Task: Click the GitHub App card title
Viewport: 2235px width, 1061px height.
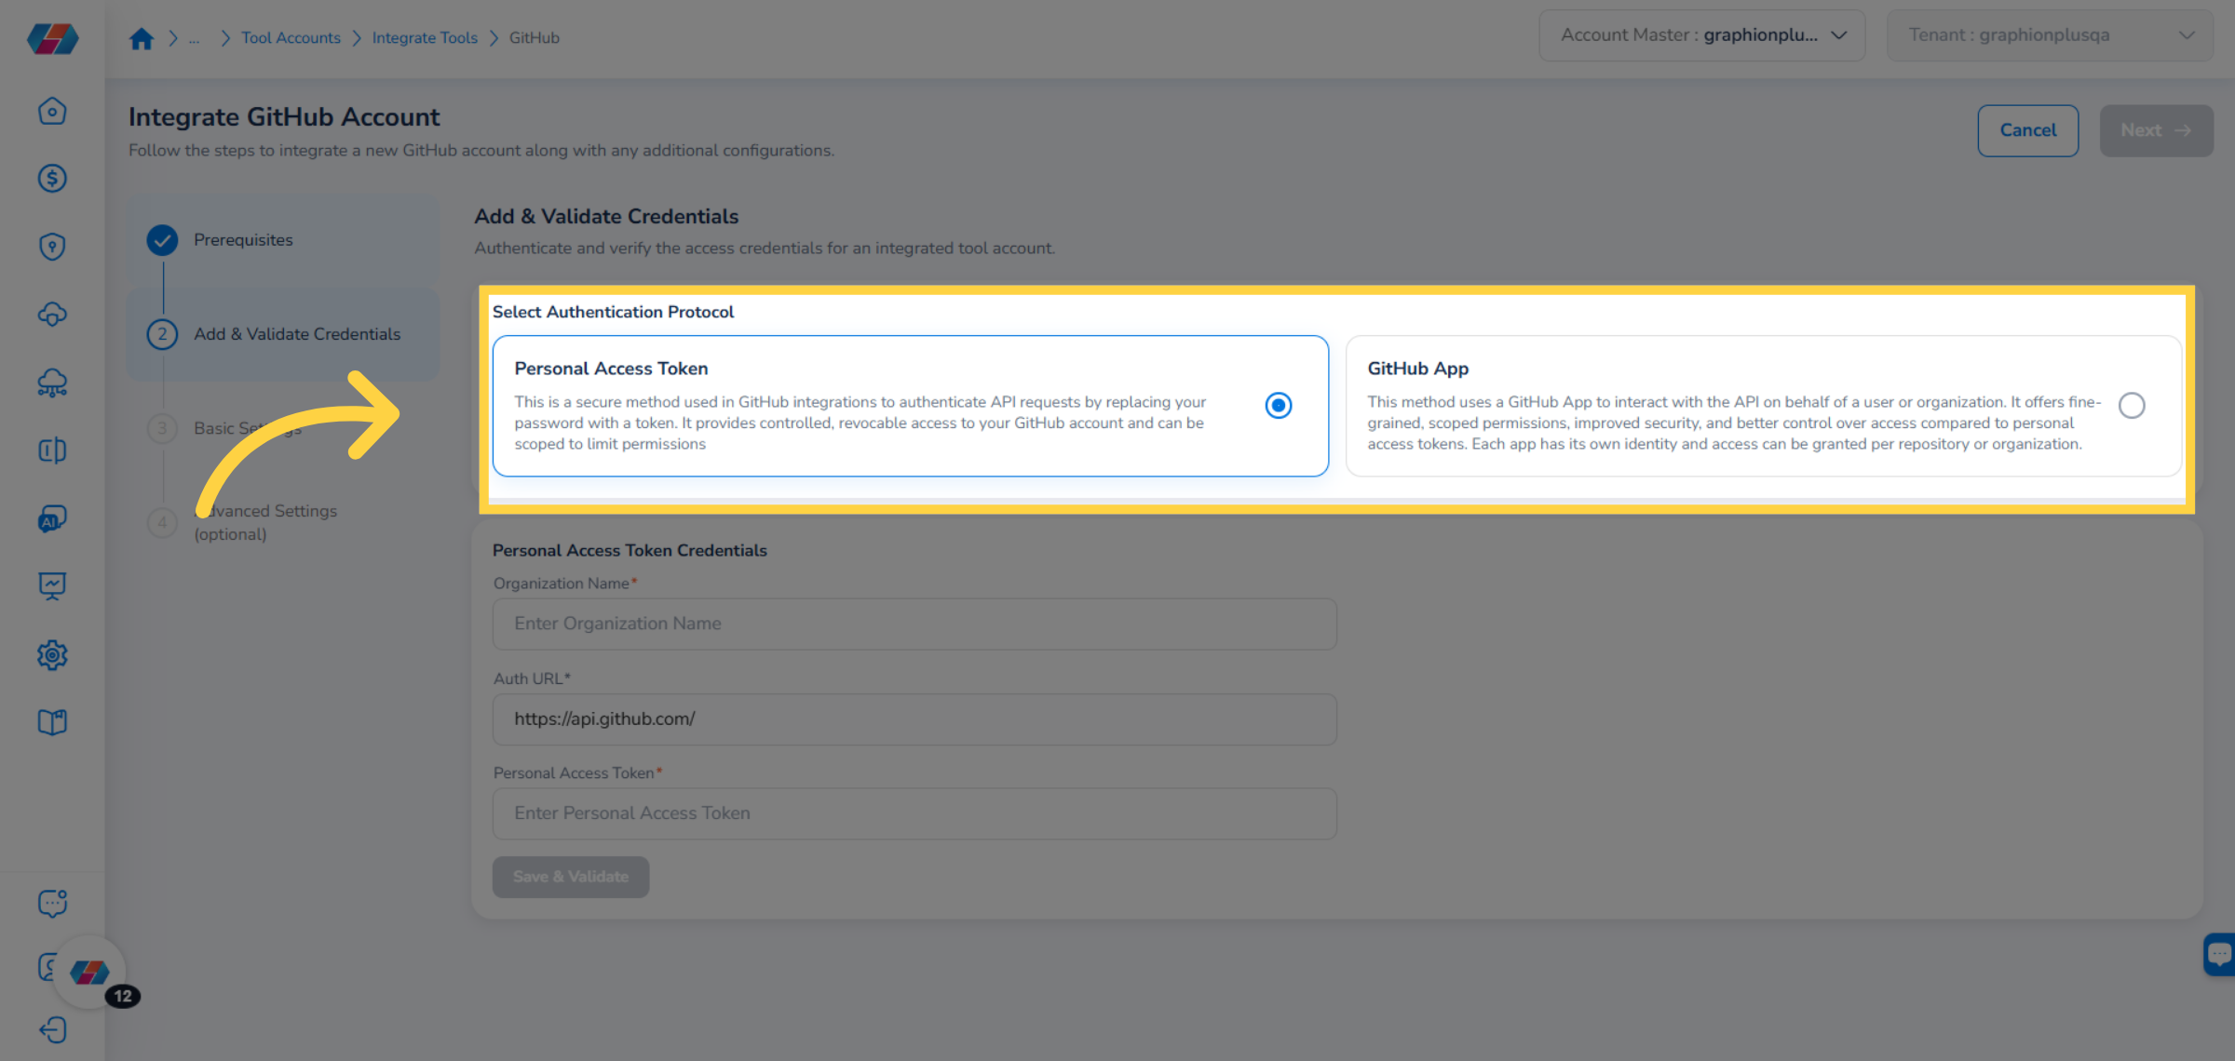Action: tap(1417, 369)
